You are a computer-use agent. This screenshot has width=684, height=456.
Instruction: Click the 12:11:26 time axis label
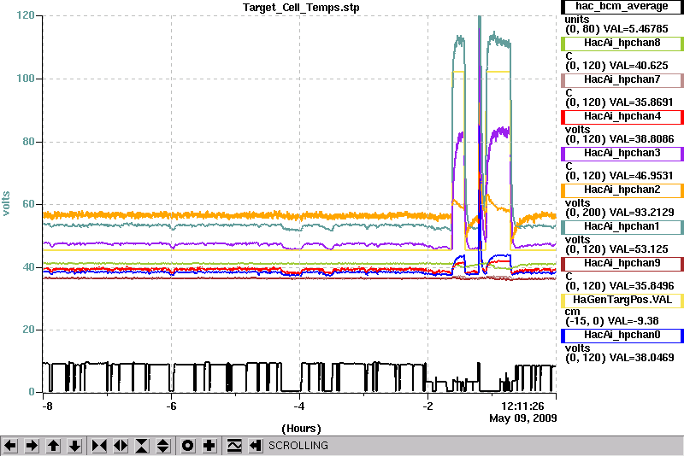[x=522, y=406]
